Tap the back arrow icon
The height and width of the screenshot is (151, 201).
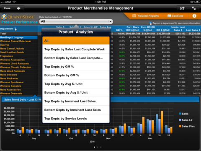pyautogui.click(x=18, y=8)
